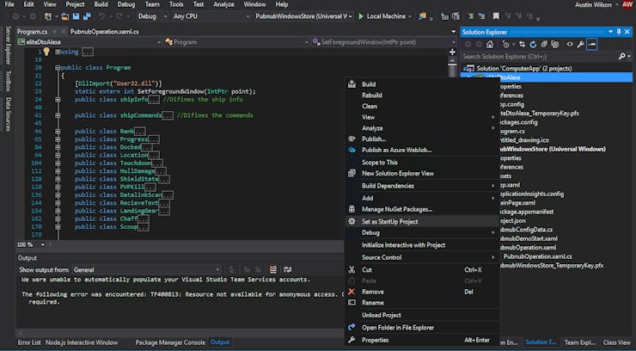This screenshot has width=636, height=351.
Task: Open the 100 % zoom dropdown
Action: coord(31,244)
